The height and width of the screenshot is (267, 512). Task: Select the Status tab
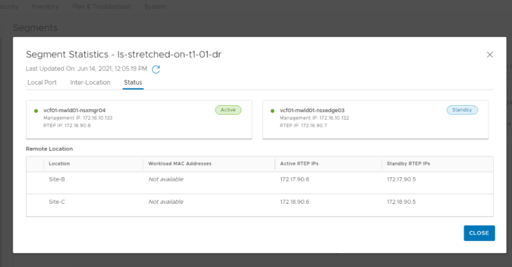tap(133, 83)
